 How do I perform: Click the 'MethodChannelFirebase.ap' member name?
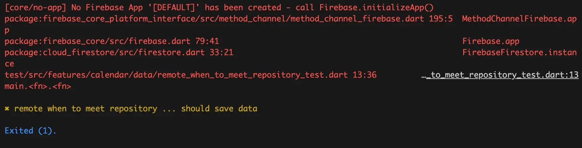point(519,19)
